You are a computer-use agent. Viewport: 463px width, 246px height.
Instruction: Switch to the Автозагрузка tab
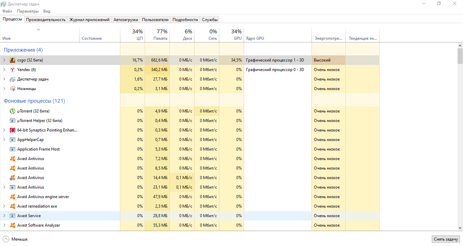tap(126, 19)
